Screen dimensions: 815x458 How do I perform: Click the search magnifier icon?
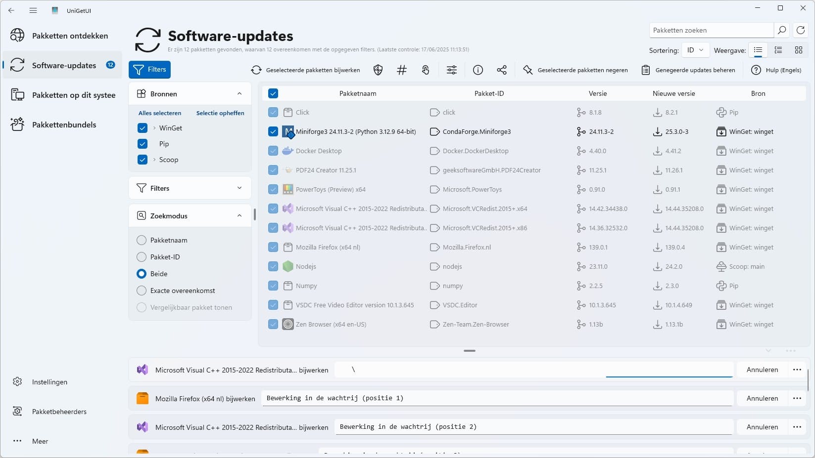(x=782, y=30)
